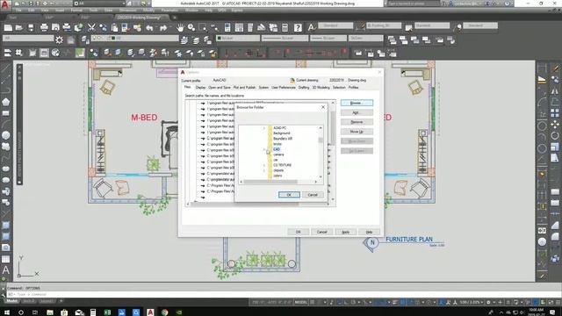Viewport: 562px width, 316px height.
Task: Select the Boundary AR folder
Action: pos(283,139)
